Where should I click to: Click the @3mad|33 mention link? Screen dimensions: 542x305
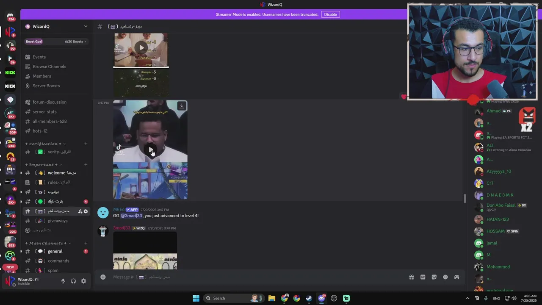coord(132,216)
